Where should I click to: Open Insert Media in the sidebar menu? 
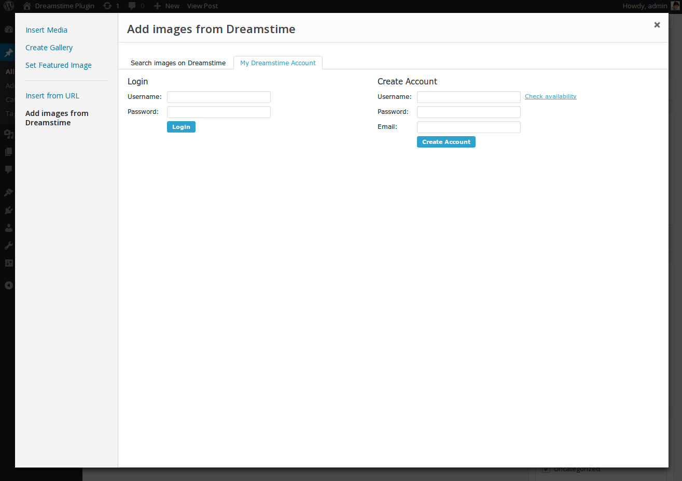[47, 30]
